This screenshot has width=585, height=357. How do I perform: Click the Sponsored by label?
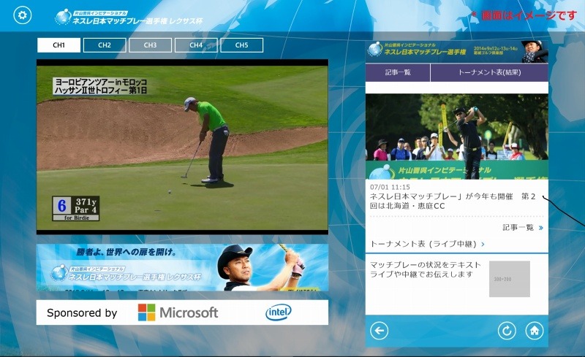coord(82,313)
